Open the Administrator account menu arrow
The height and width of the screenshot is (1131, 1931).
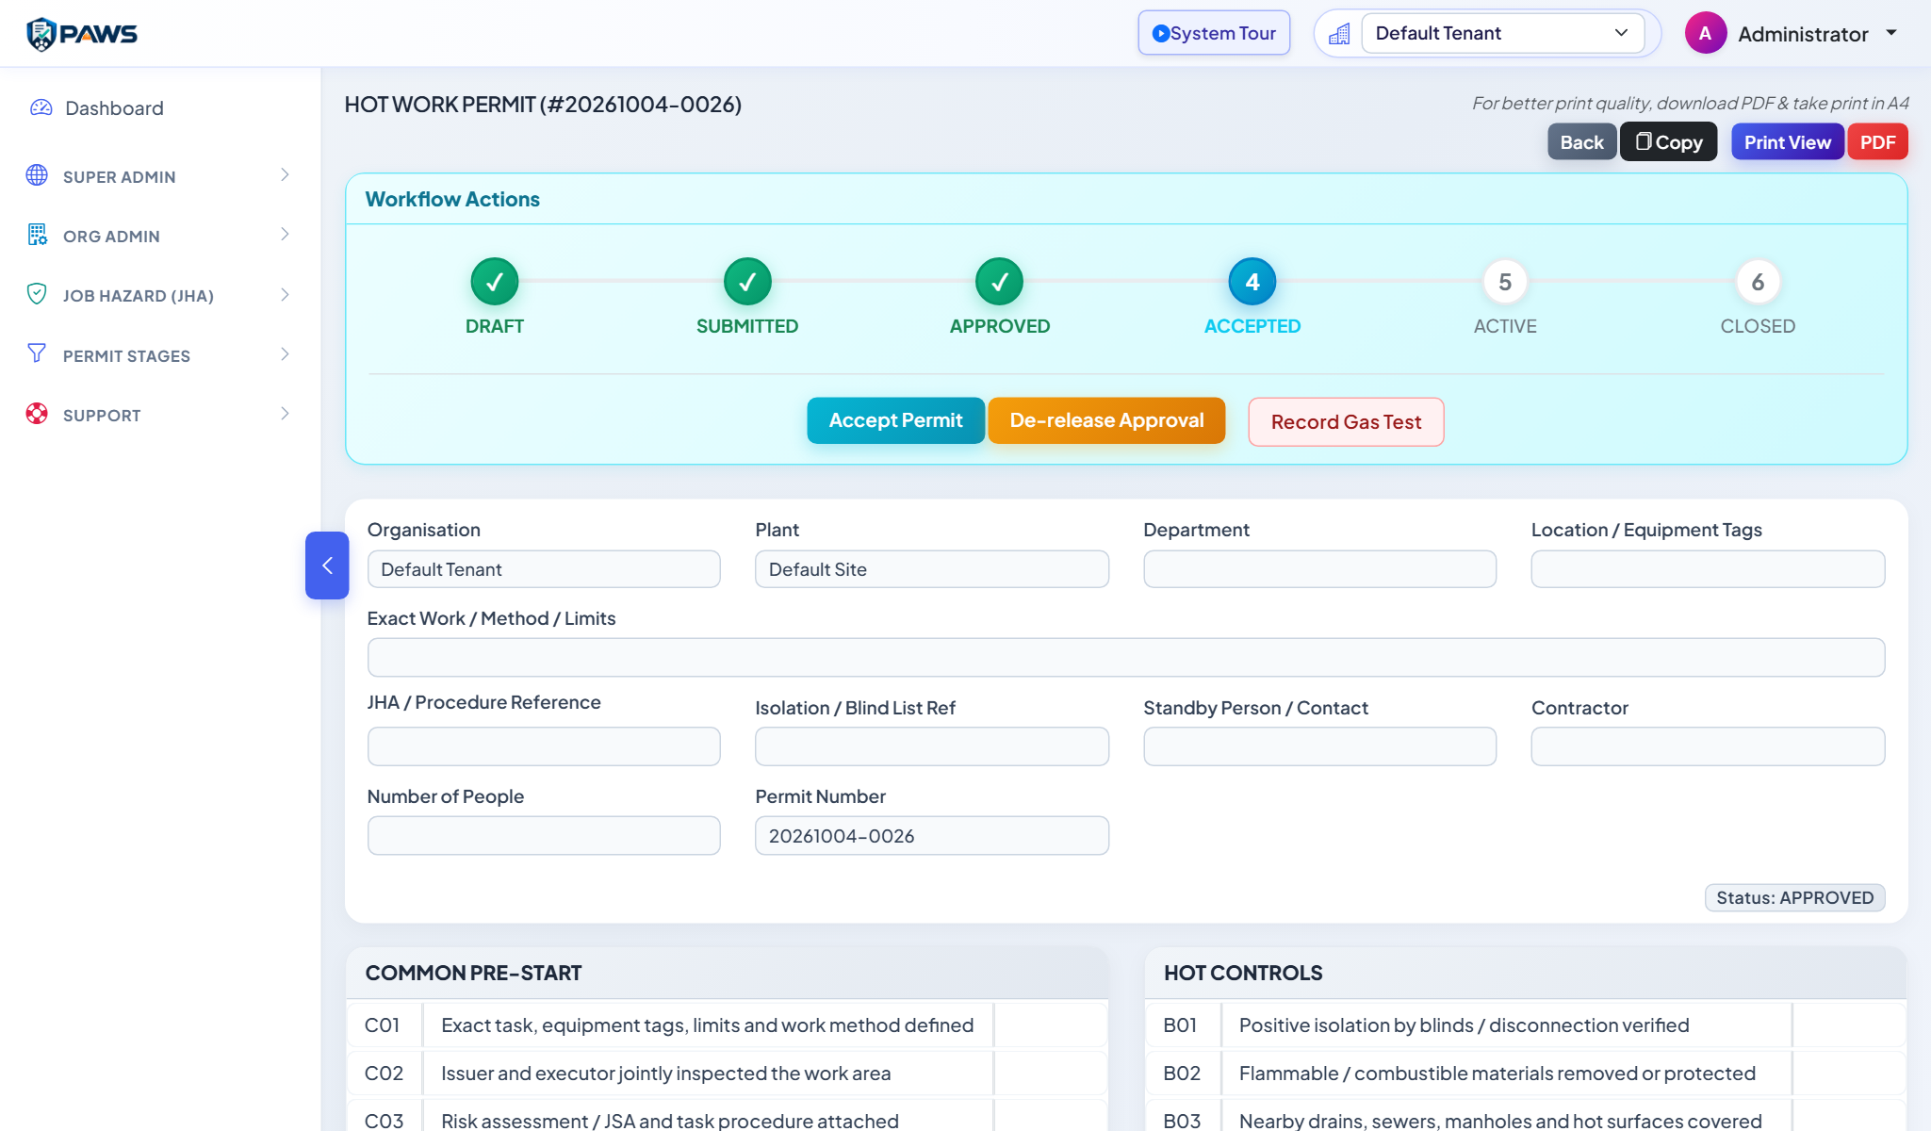(x=1890, y=33)
